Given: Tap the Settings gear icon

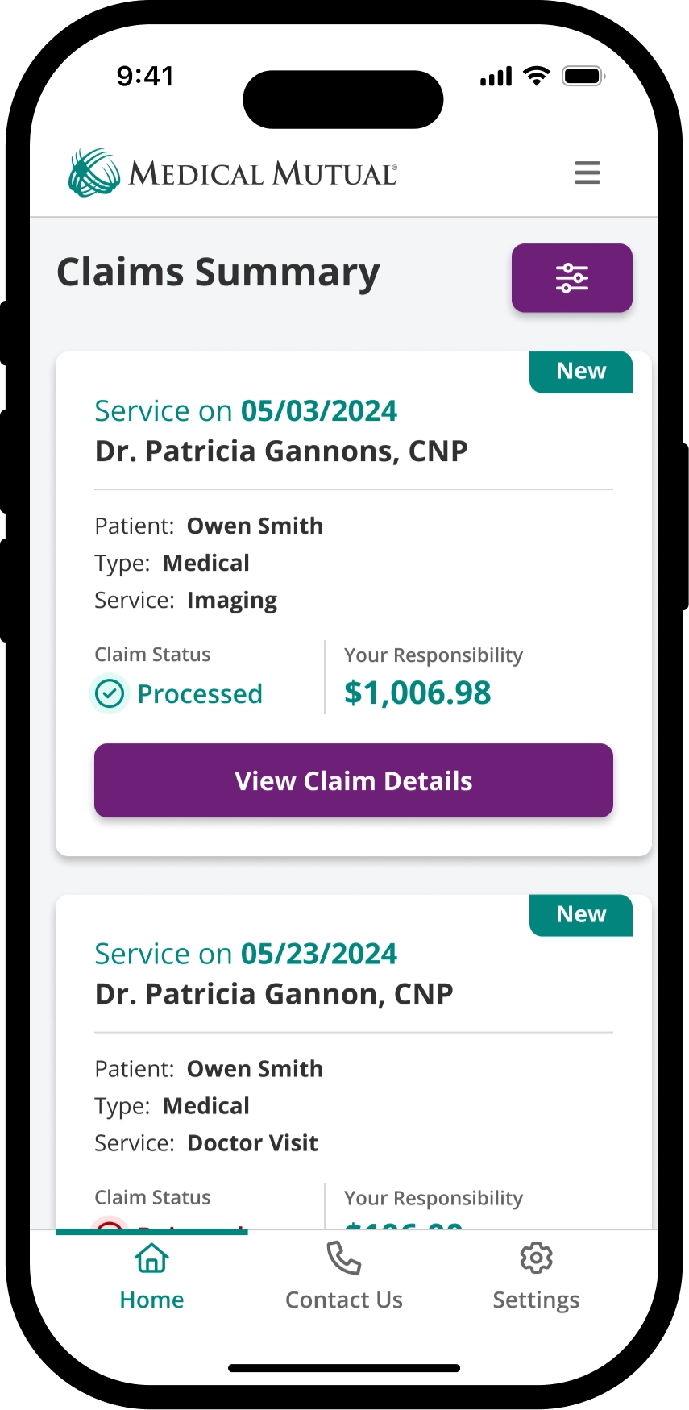Looking at the screenshot, I should coord(536,1258).
